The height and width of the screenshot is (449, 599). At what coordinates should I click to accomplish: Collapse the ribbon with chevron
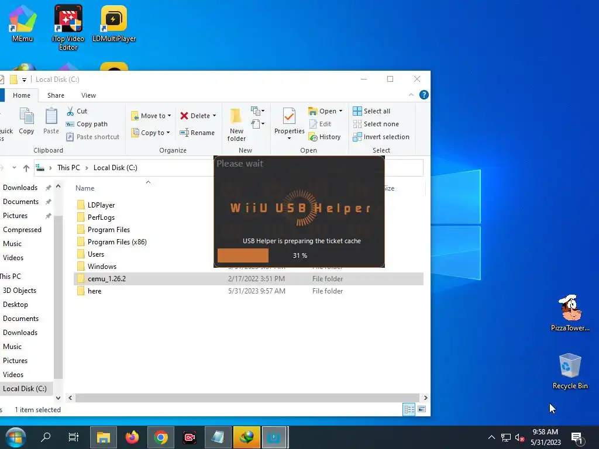411,95
